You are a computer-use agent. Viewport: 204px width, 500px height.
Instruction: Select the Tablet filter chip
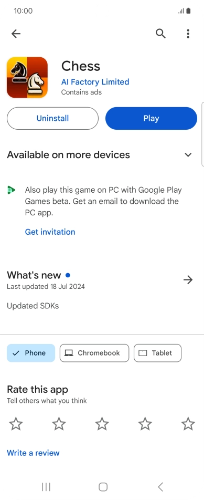click(157, 353)
